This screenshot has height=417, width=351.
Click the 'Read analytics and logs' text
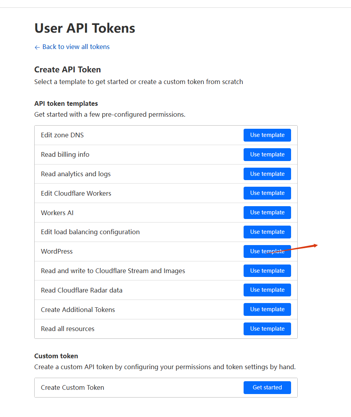pos(75,174)
